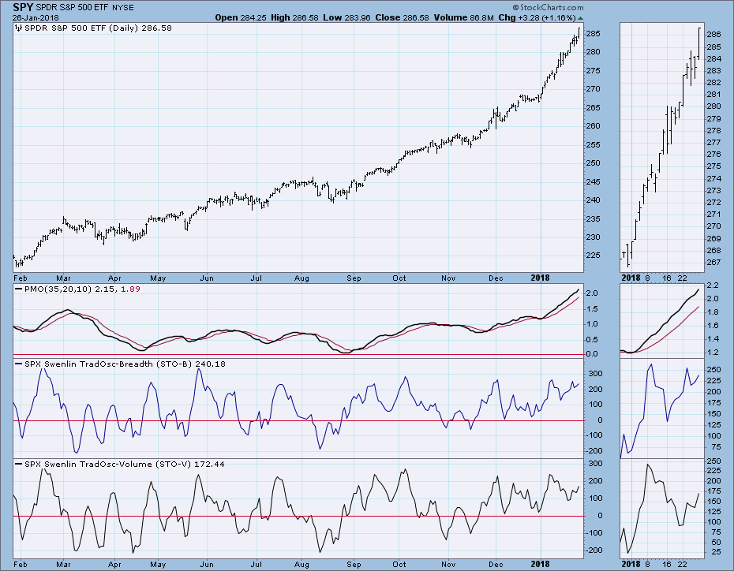Click the 'Close 286.58' value in the header

[402, 18]
